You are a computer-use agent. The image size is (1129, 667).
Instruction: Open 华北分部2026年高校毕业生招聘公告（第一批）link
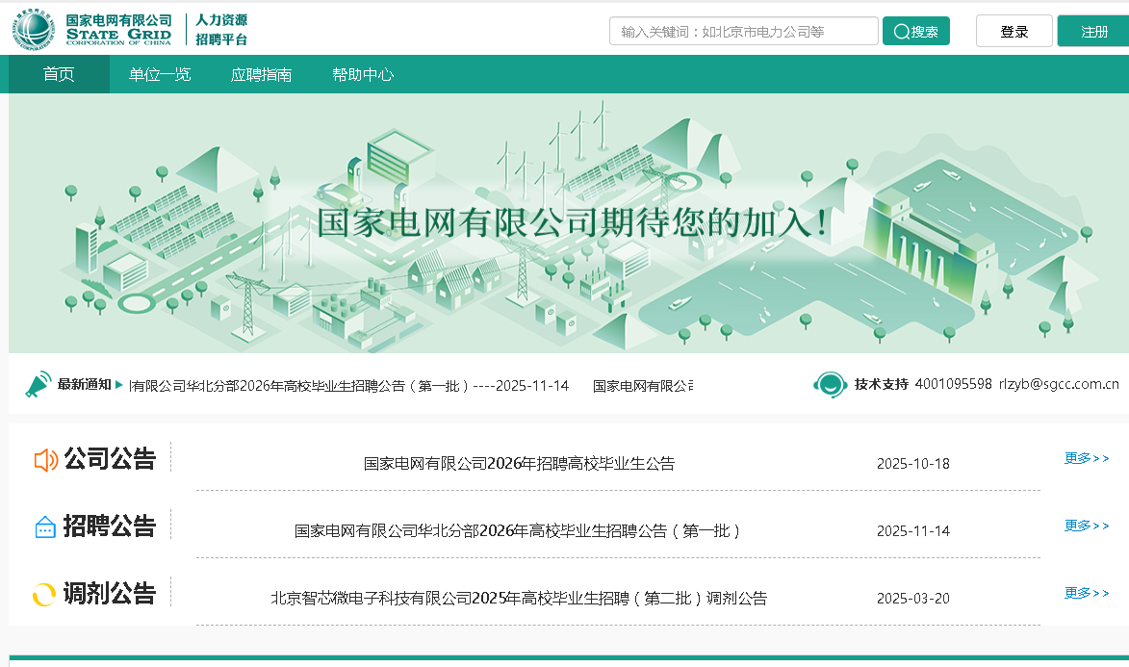click(518, 531)
